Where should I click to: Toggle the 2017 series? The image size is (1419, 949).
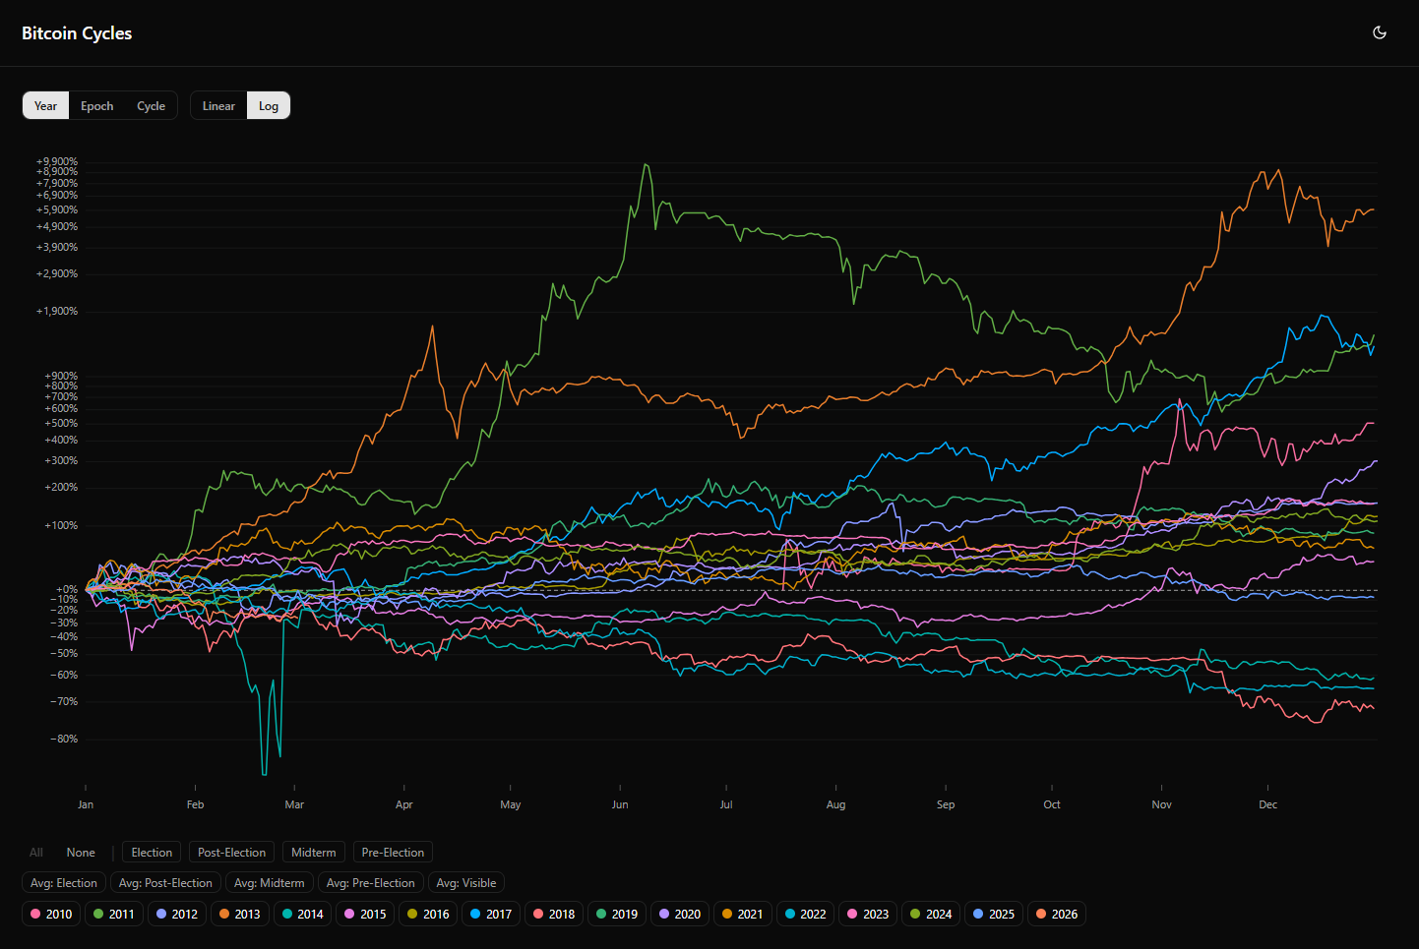(491, 914)
